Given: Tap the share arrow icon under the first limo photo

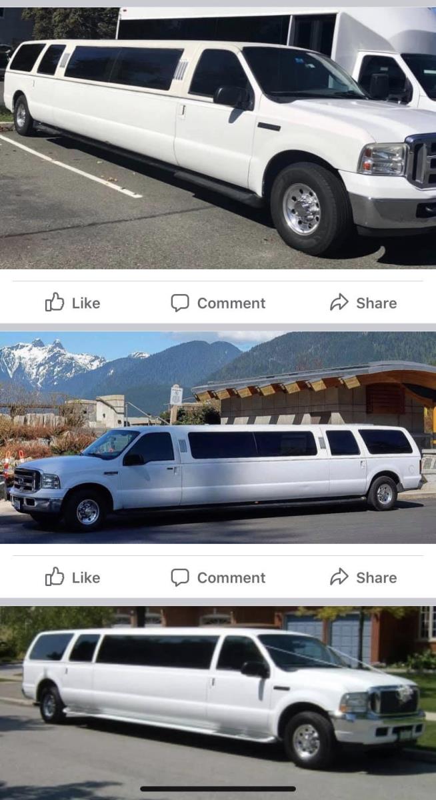Looking at the screenshot, I should pos(339,303).
